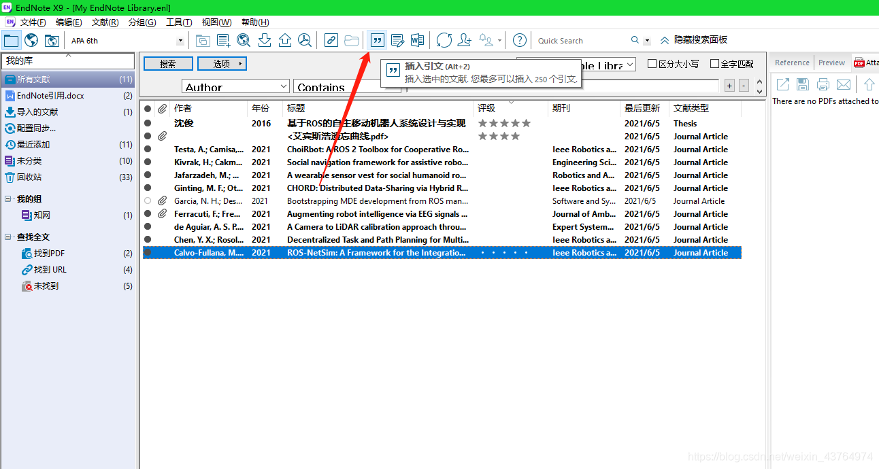Click 隐藏搜索面板 to hide search panel

[x=694, y=40]
